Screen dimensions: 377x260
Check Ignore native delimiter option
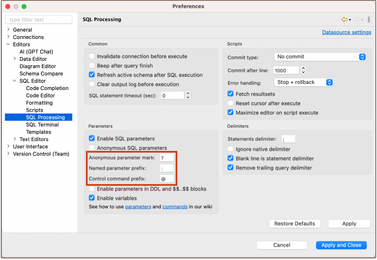(x=230, y=149)
